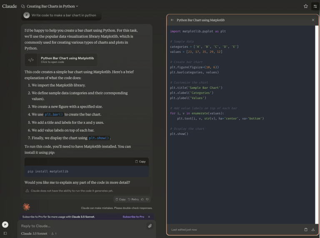Download the artifact code file
Screen dimensions: 320x238
[x=313, y=229]
